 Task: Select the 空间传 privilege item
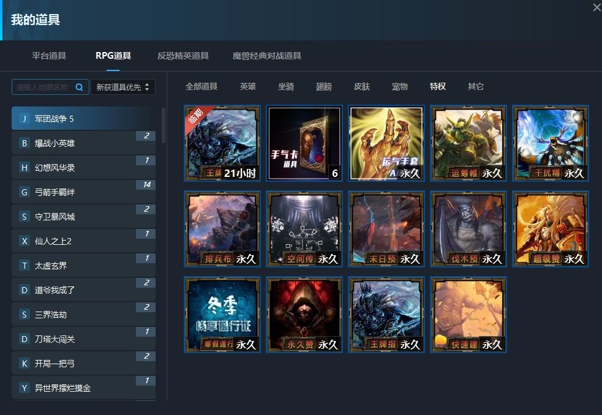click(x=304, y=229)
